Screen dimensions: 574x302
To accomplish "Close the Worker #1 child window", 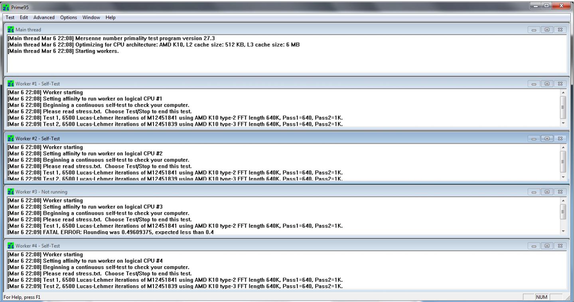I will 560,84.
